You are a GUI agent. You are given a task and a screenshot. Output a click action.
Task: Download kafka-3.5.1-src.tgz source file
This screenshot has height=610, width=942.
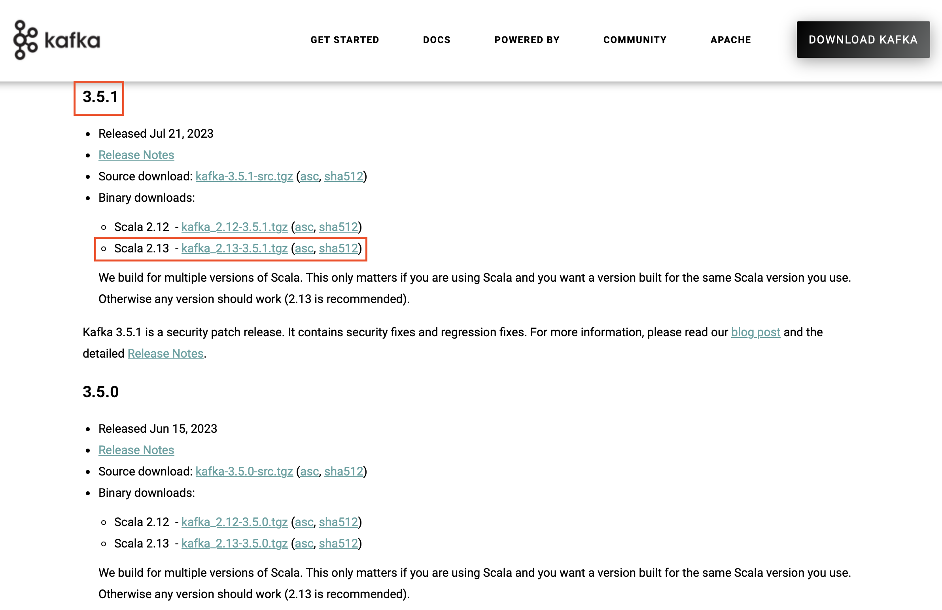(x=244, y=176)
